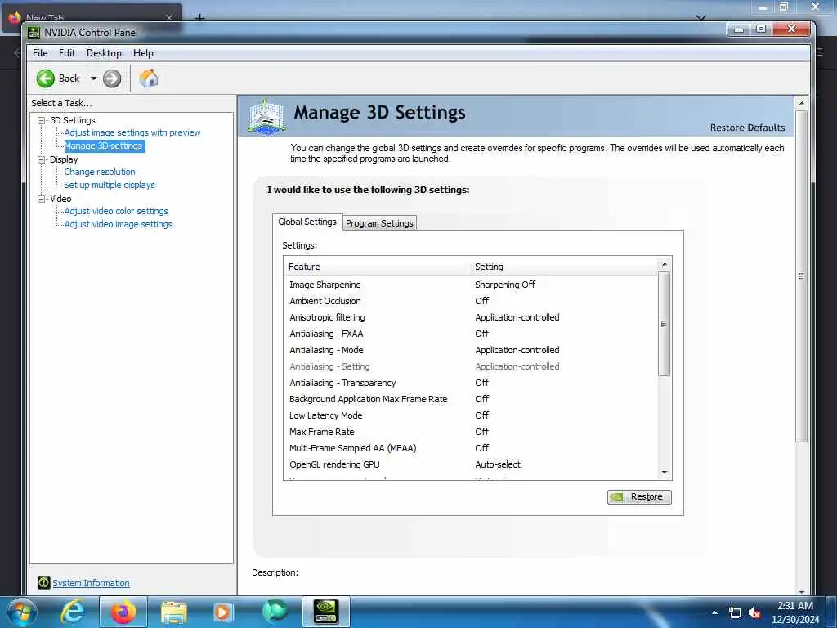This screenshot has width=837, height=628.
Task: Collapse the 3D Settings tree node
Action: [41, 121]
